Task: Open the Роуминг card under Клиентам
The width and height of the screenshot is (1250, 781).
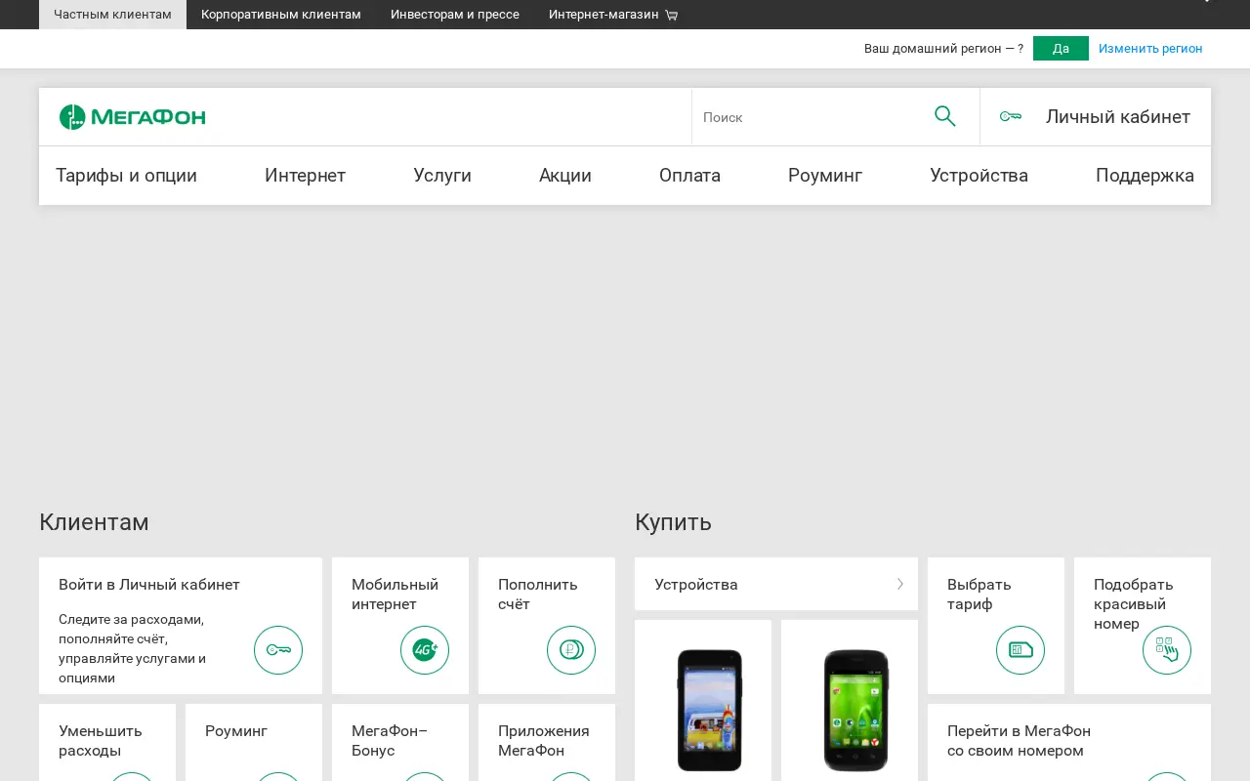Action: pos(254,742)
